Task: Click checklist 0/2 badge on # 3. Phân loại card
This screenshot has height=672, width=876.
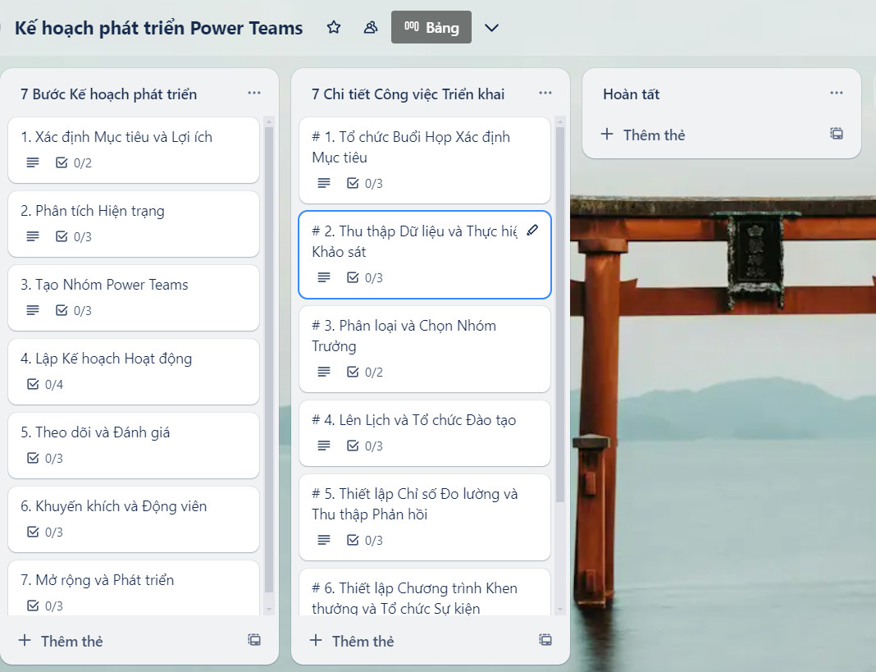Action: 365,372
